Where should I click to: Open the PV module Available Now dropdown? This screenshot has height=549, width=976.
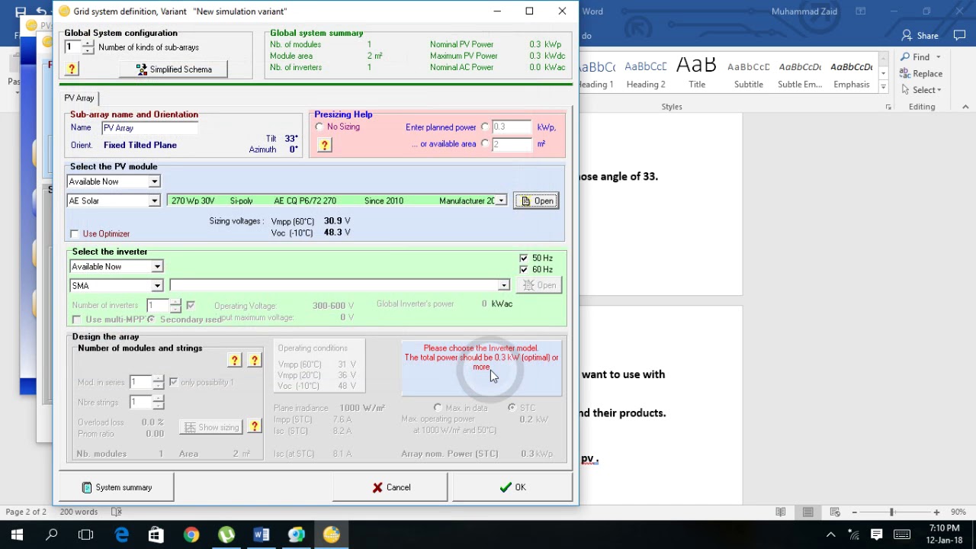point(154,181)
